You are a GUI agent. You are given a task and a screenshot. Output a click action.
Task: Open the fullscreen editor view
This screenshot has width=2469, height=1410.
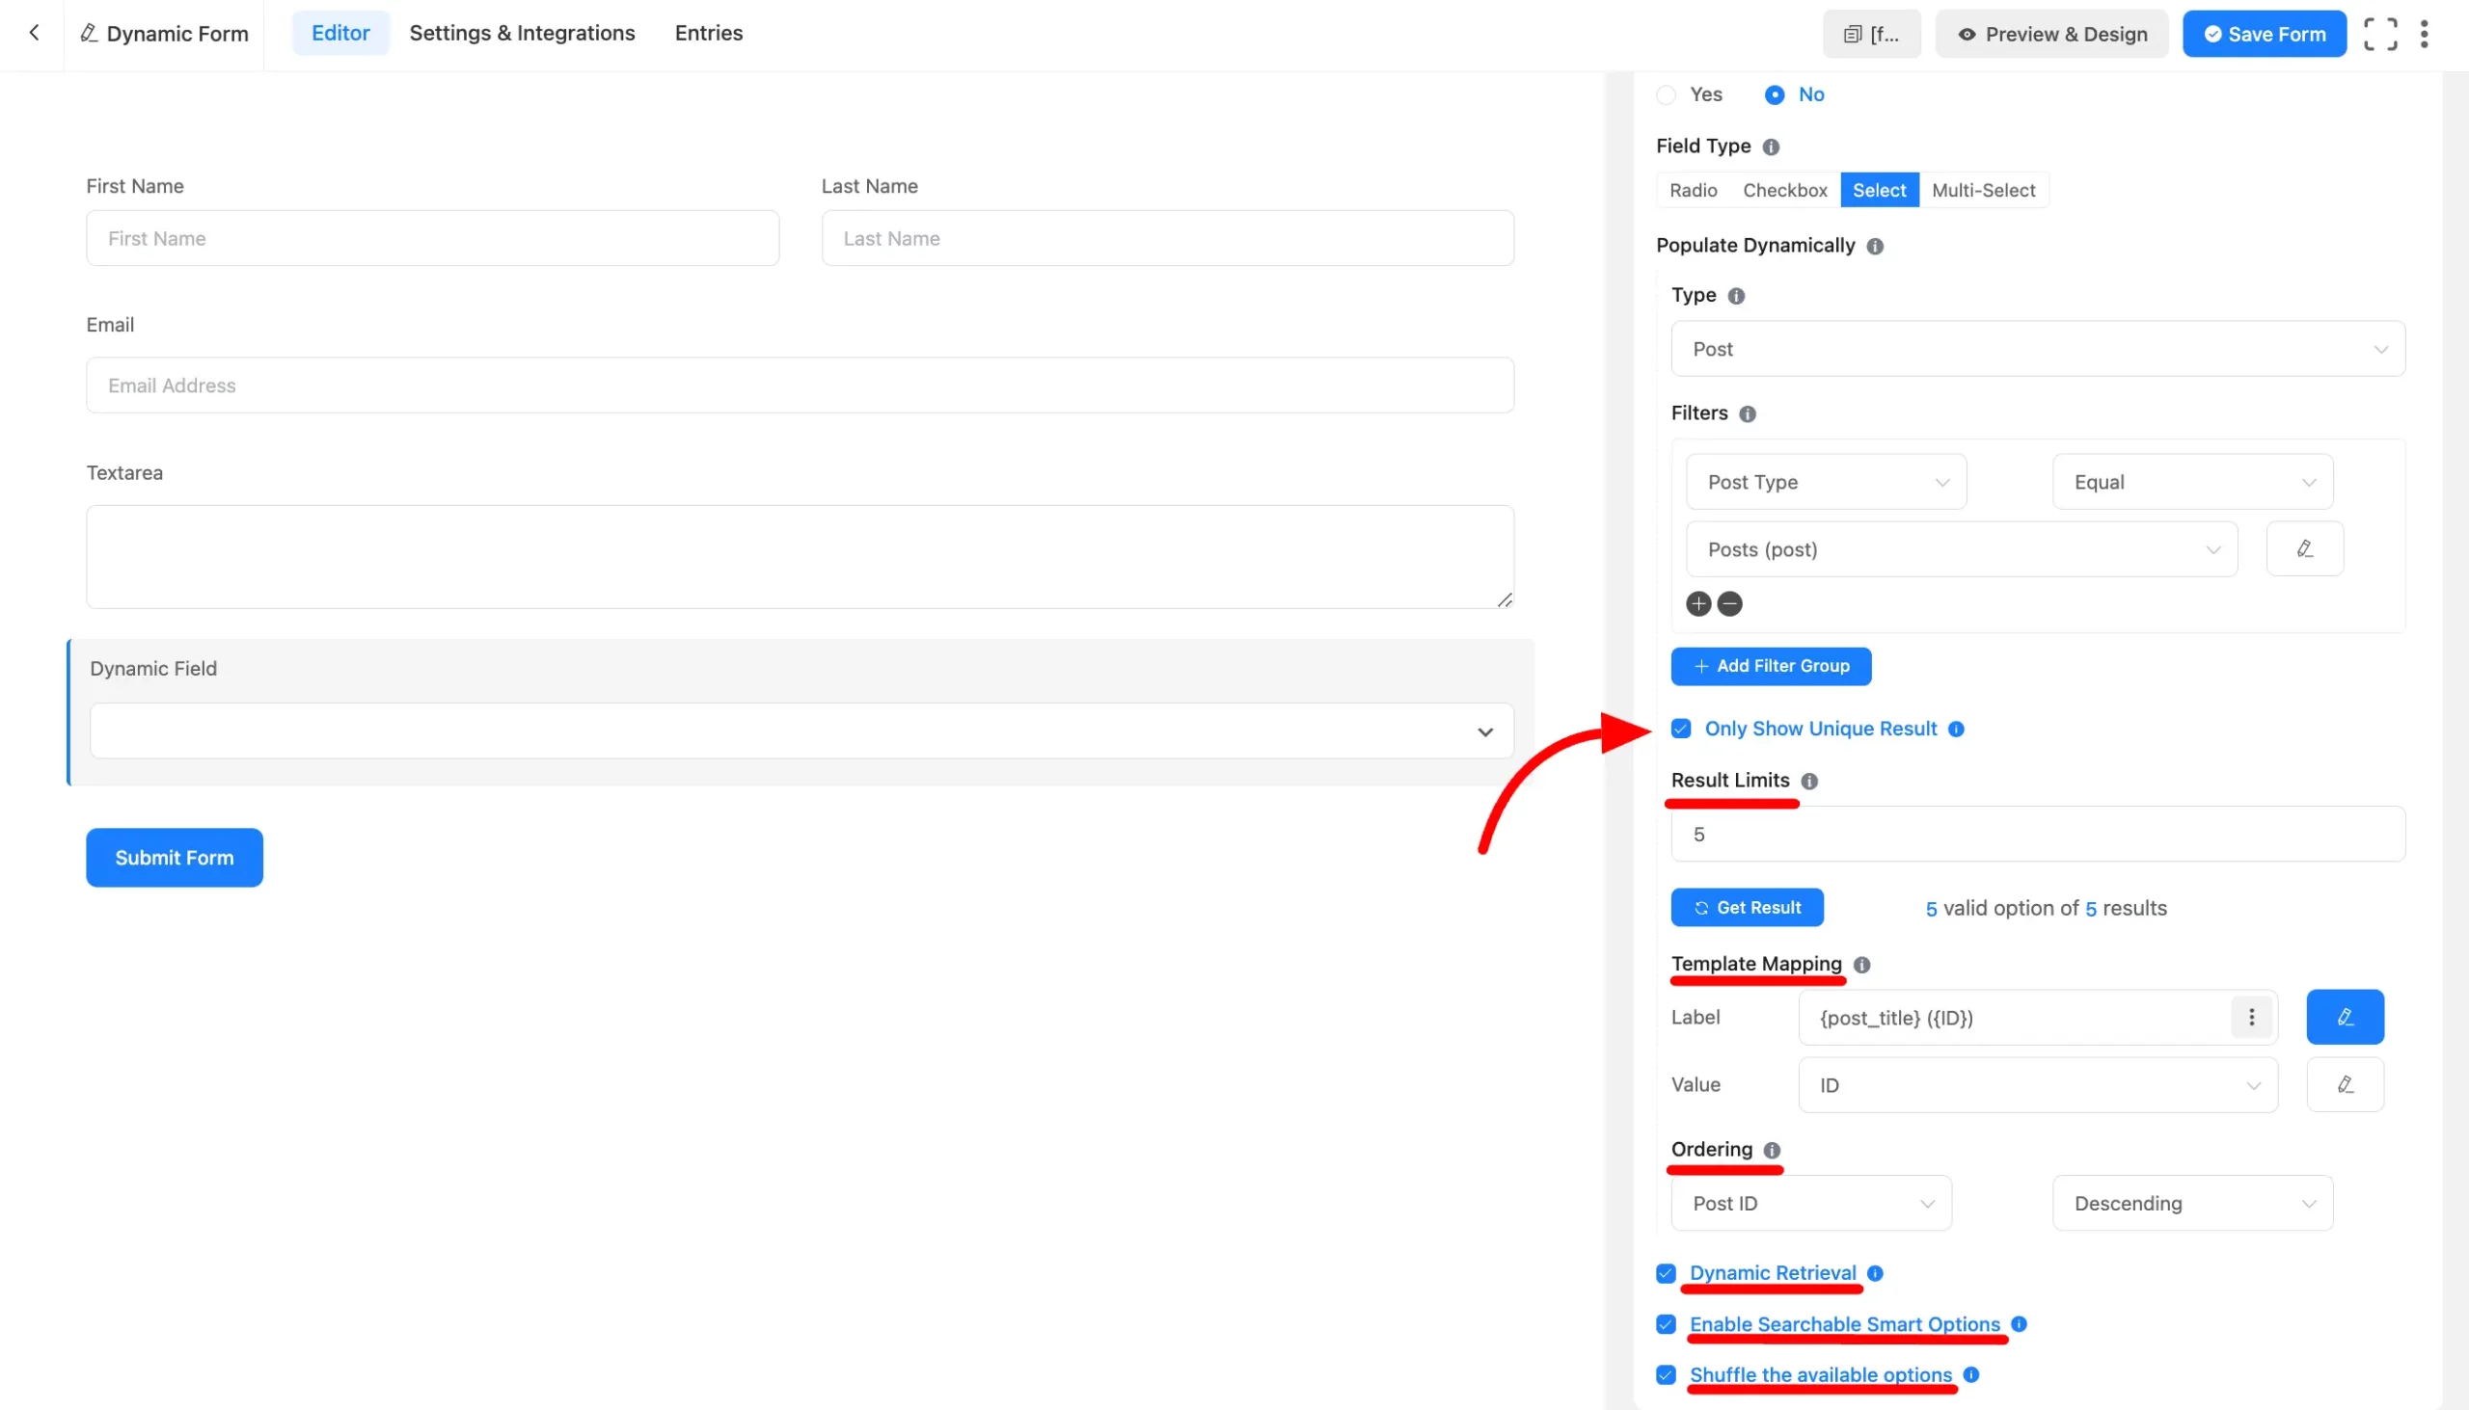[x=2382, y=33]
